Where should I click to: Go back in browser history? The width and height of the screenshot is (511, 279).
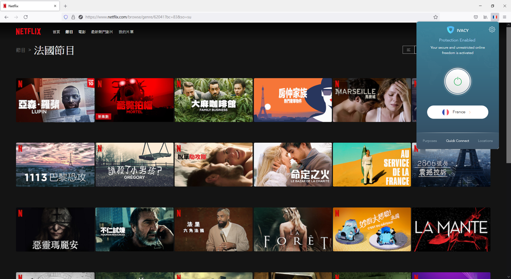point(6,17)
